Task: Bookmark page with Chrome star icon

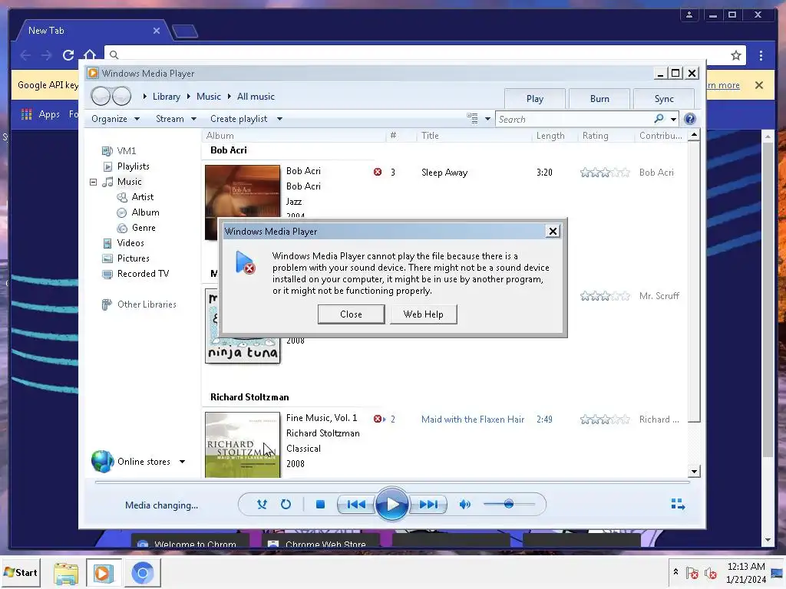Action: (x=735, y=55)
